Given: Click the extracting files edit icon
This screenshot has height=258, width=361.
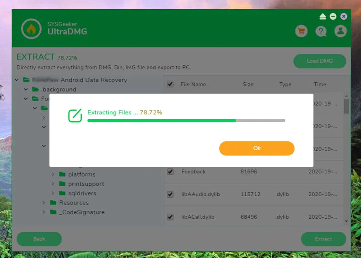Looking at the screenshot, I should point(75,116).
